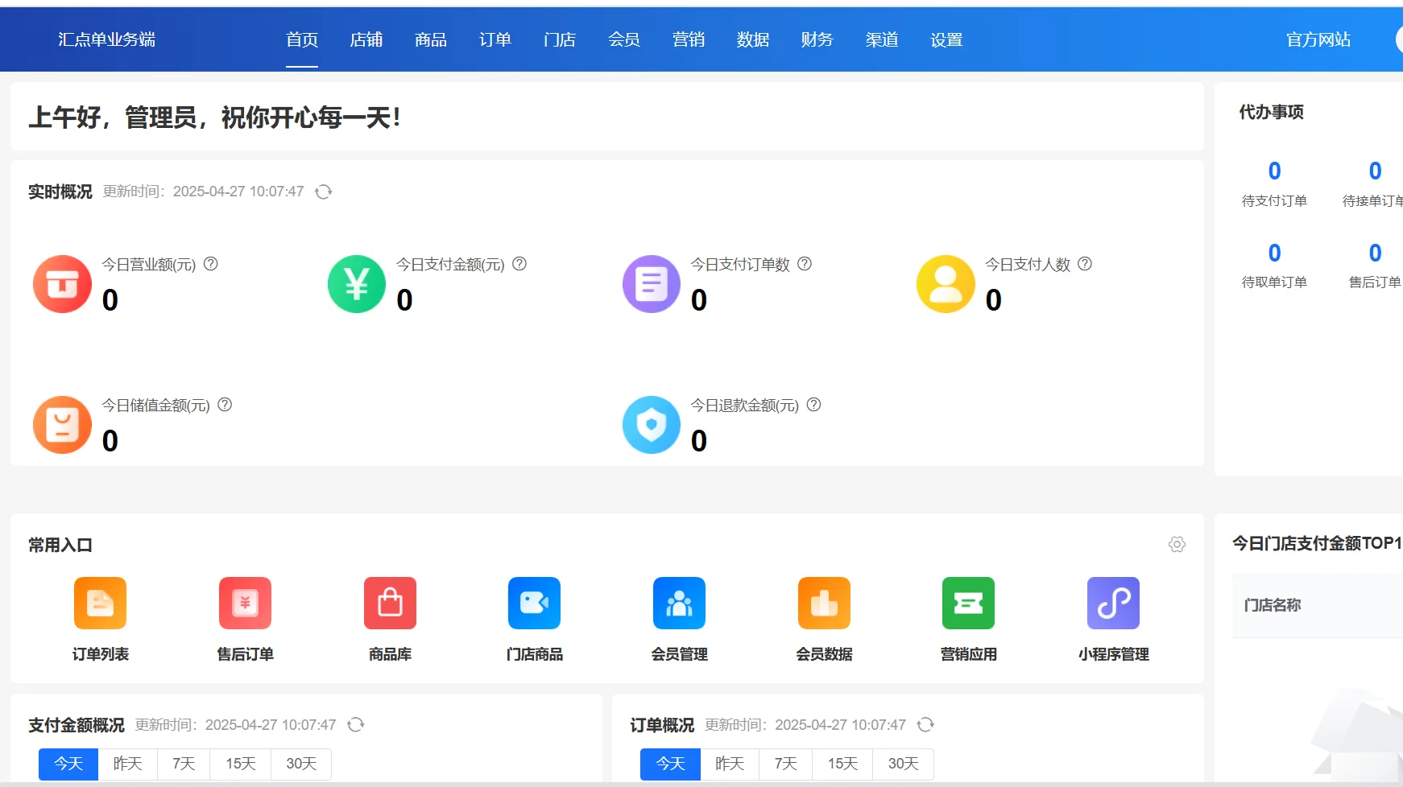Image resolution: width=1403 pixels, height=787 pixels.
Task: Switch 订单概况 filter to 7天
Action: point(784,764)
